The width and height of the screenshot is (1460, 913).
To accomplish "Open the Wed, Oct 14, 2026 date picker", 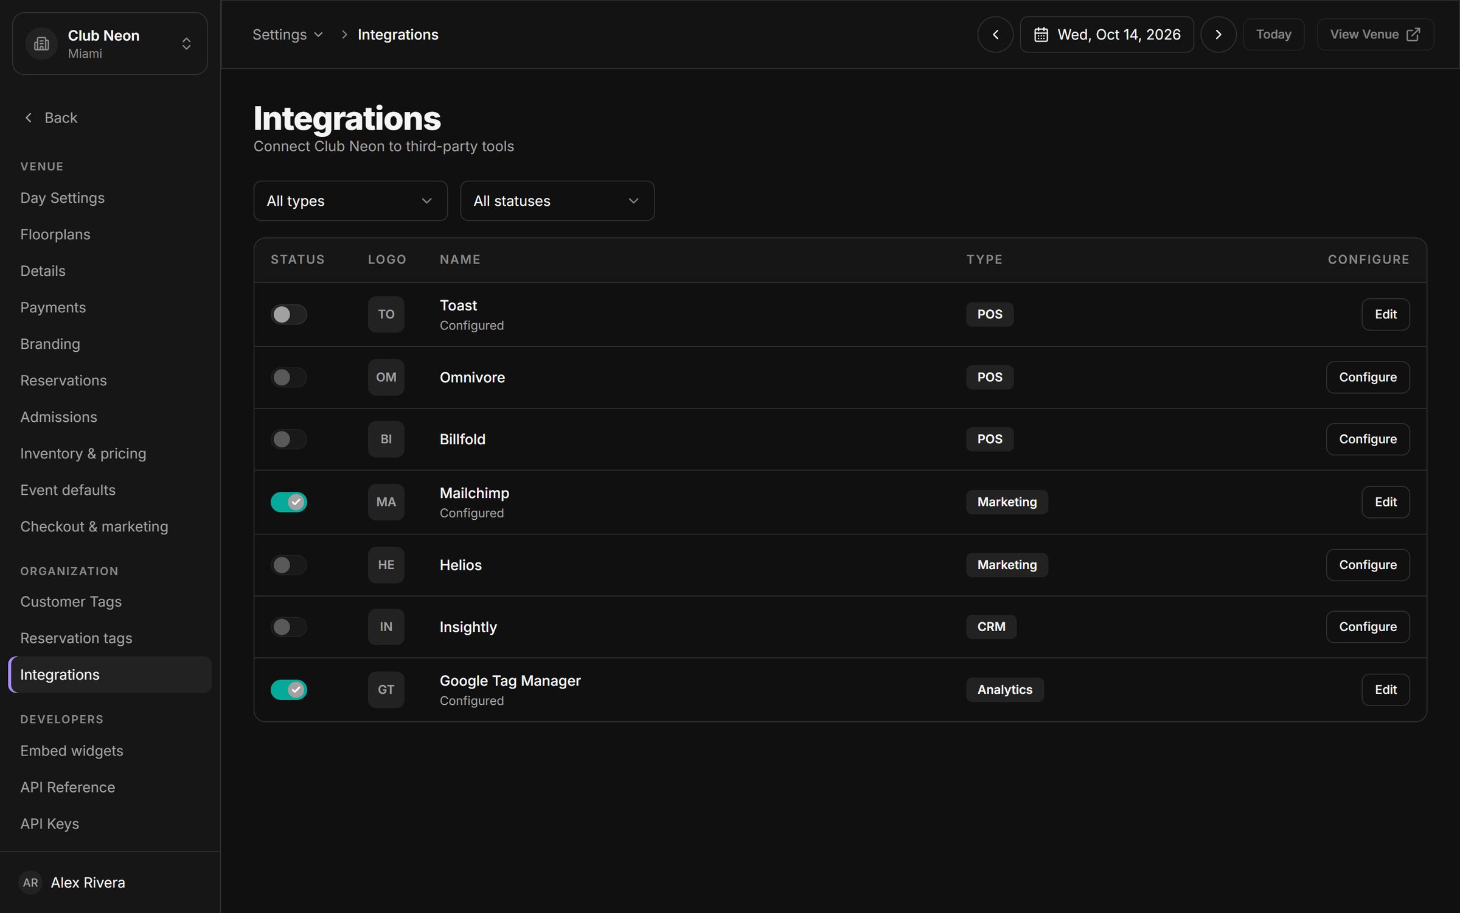I will click(1107, 35).
